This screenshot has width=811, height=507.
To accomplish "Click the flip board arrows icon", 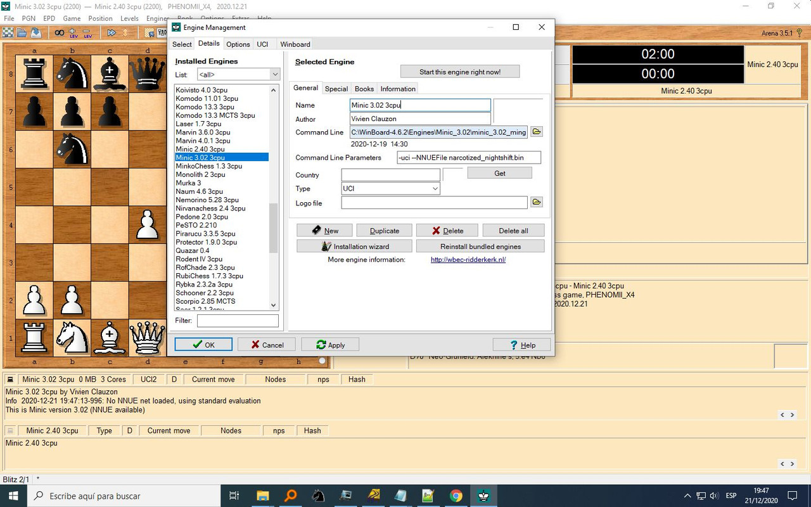I will [x=125, y=32].
